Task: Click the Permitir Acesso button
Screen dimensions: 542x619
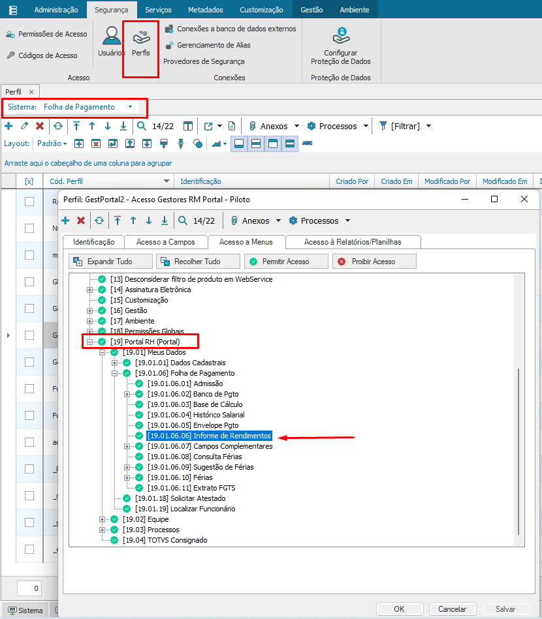Action: point(286,262)
